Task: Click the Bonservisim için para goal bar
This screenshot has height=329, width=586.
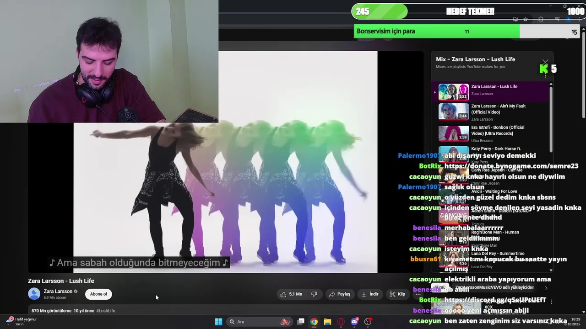Action: (x=467, y=31)
